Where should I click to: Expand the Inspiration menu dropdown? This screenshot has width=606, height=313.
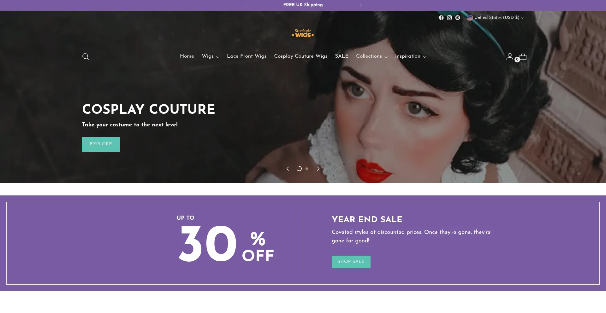tap(411, 56)
